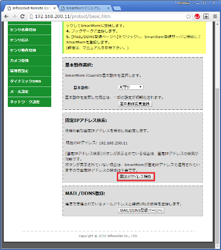
Task: Open the ダイナミックDNS sidebar menu
Action: point(29,81)
